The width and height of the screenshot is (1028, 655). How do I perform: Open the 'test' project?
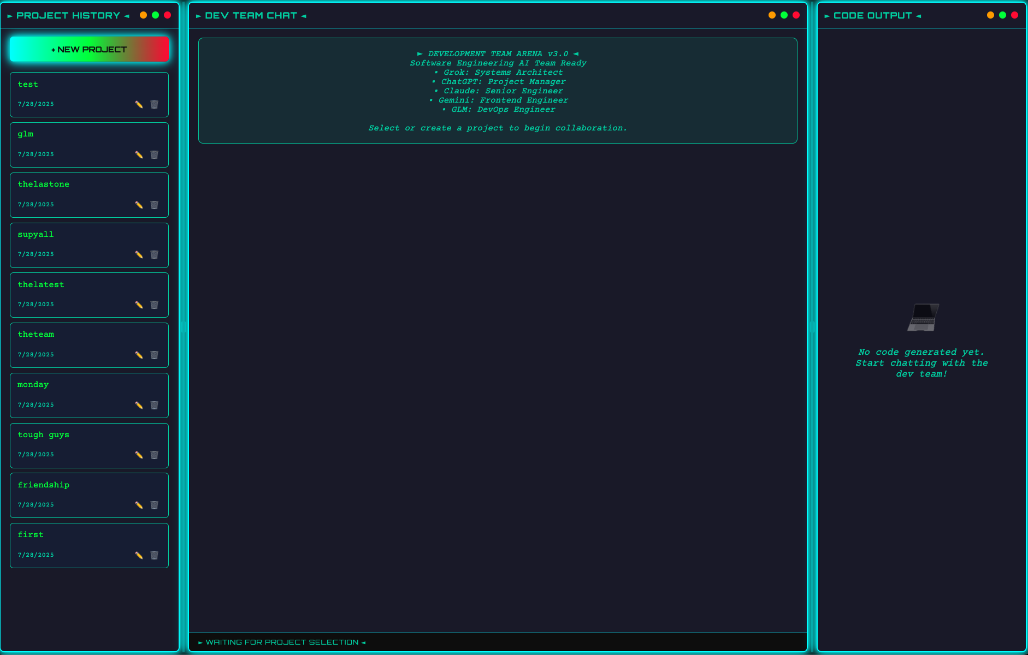pyautogui.click(x=89, y=94)
